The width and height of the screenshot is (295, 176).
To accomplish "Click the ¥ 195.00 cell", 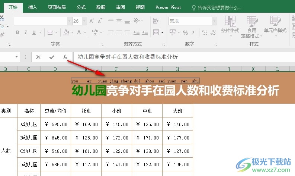I will pos(178,164).
